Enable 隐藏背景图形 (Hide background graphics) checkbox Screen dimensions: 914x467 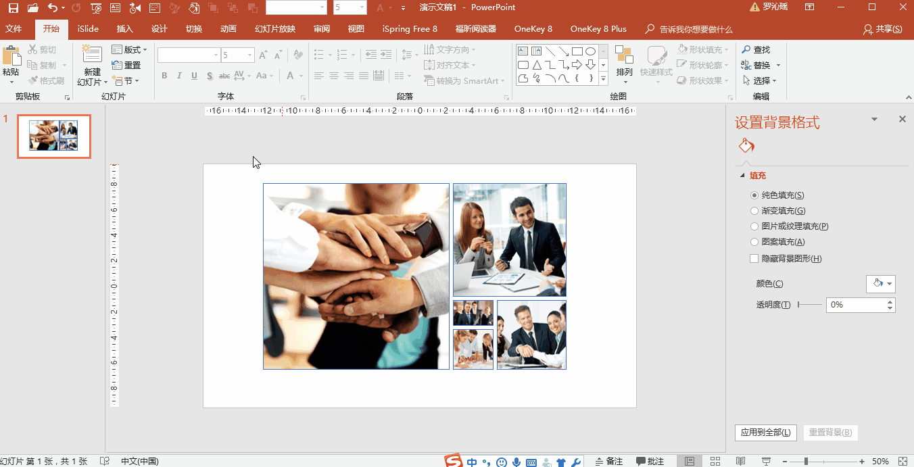[x=754, y=258]
